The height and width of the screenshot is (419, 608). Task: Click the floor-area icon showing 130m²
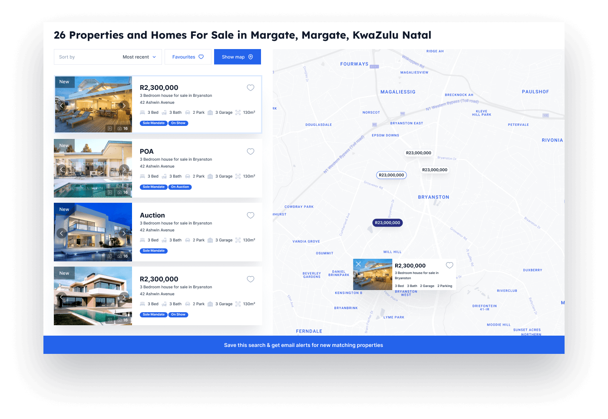[238, 112]
